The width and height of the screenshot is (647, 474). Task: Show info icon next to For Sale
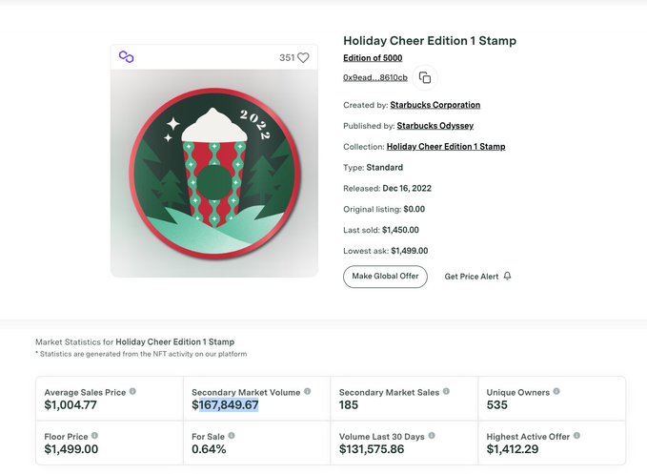coord(232,436)
